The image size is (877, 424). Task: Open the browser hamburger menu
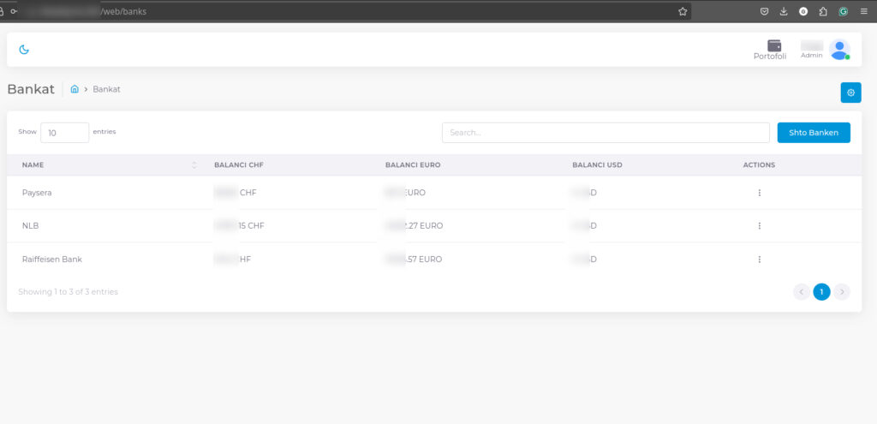point(864,11)
